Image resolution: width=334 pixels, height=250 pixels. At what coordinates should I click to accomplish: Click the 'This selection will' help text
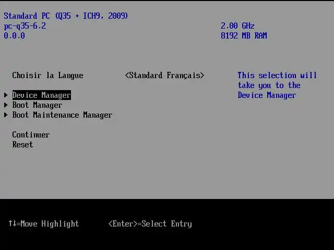[277, 75]
